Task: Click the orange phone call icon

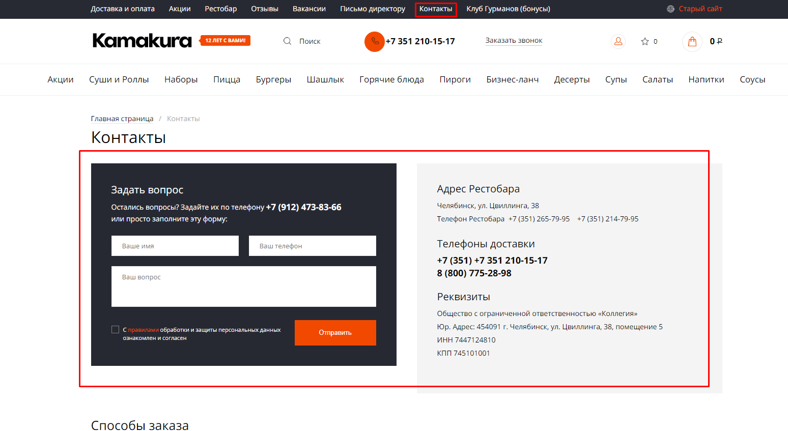Action: tap(375, 41)
